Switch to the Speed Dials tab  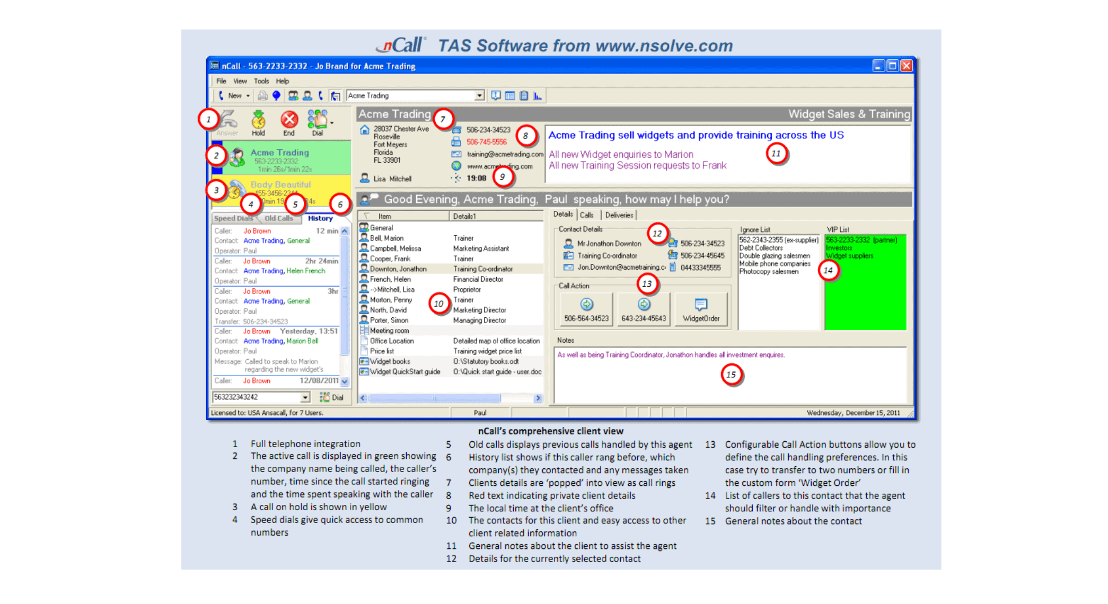click(x=233, y=218)
